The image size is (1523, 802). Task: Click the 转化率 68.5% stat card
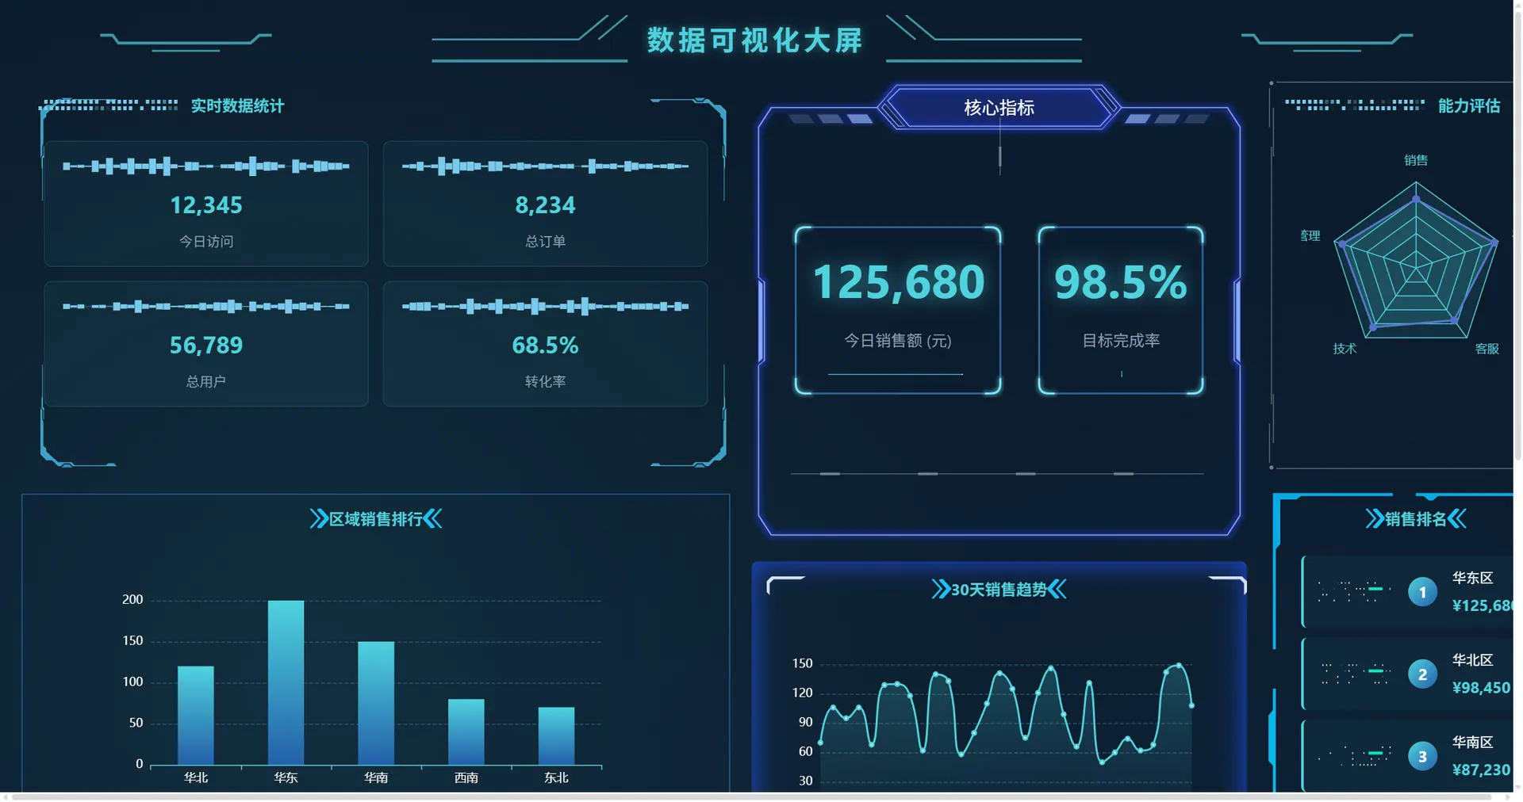pyautogui.click(x=545, y=344)
